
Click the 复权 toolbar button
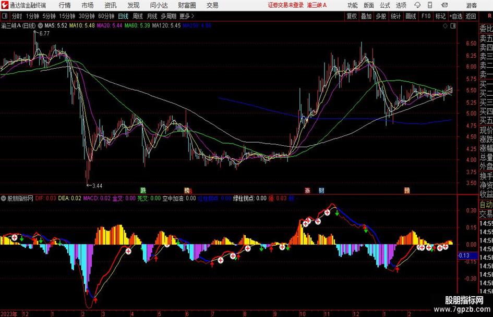[x=352, y=16]
